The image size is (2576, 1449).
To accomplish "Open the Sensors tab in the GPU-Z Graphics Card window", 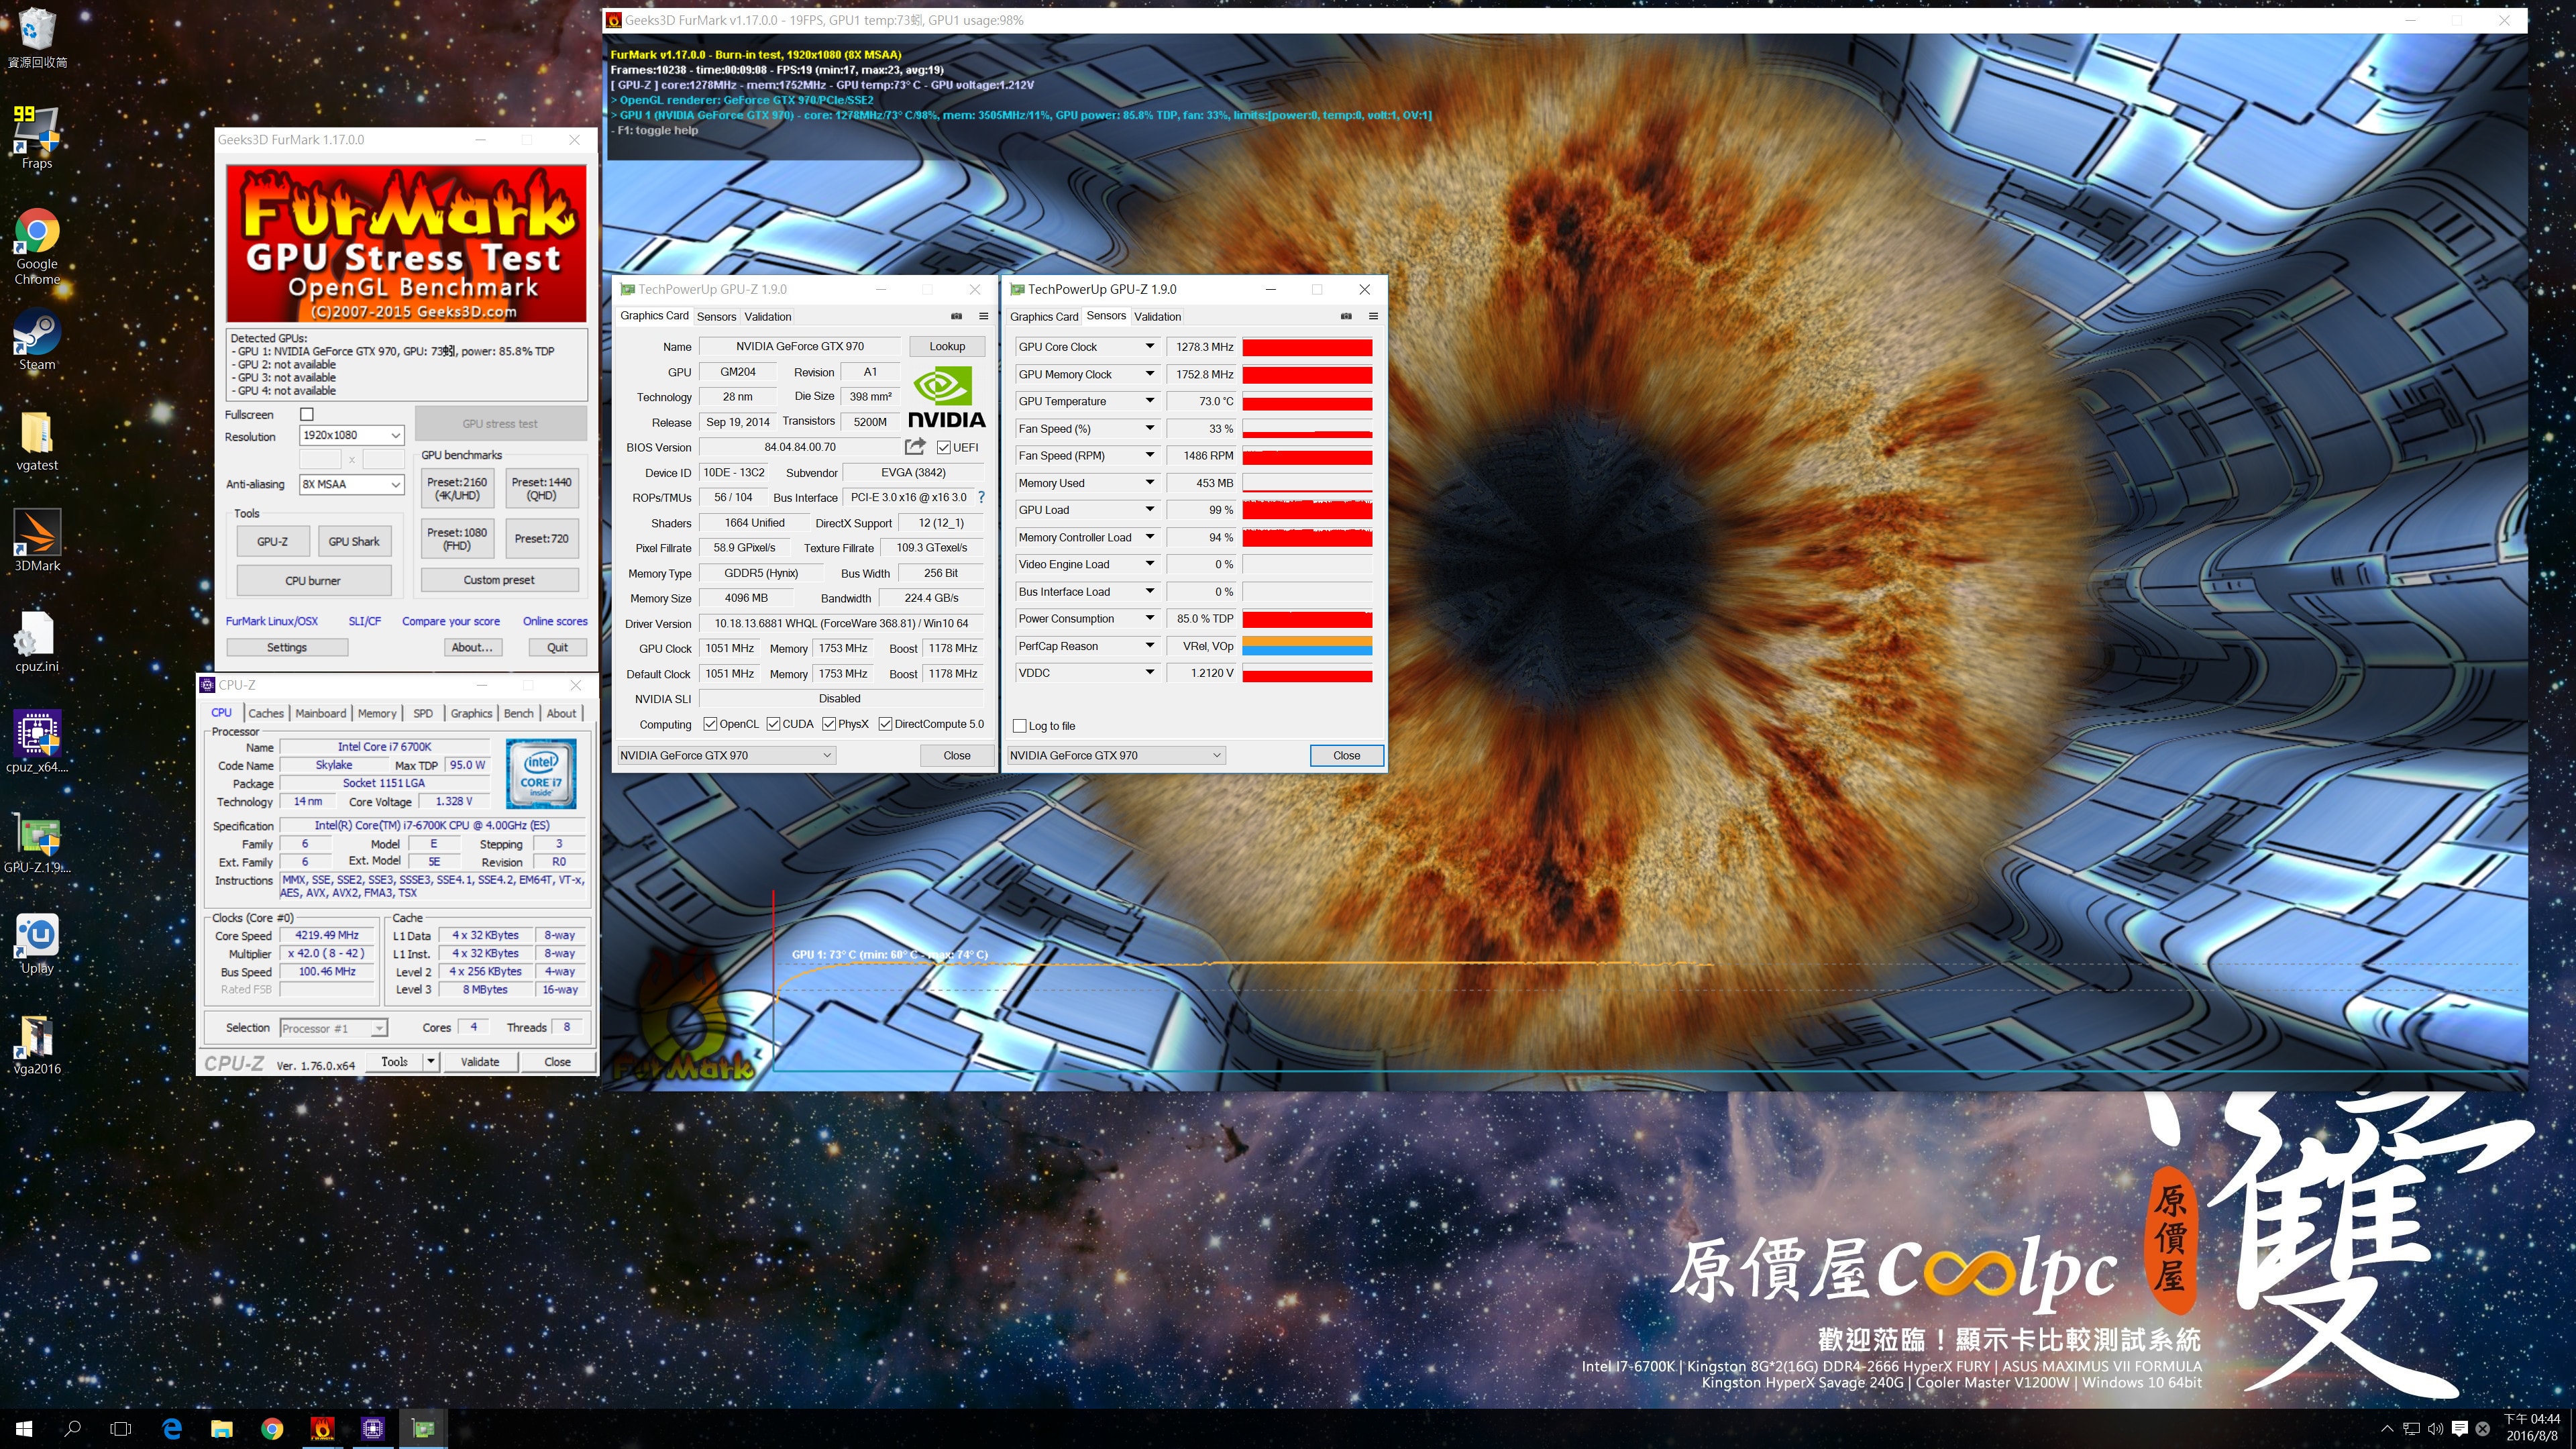I will (x=716, y=316).
